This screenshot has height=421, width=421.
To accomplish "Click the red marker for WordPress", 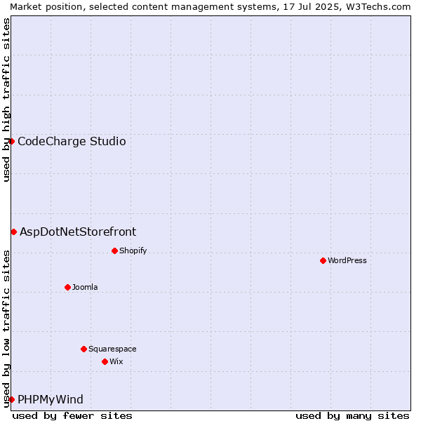I will pyautogui.click(x=323, y=261).
